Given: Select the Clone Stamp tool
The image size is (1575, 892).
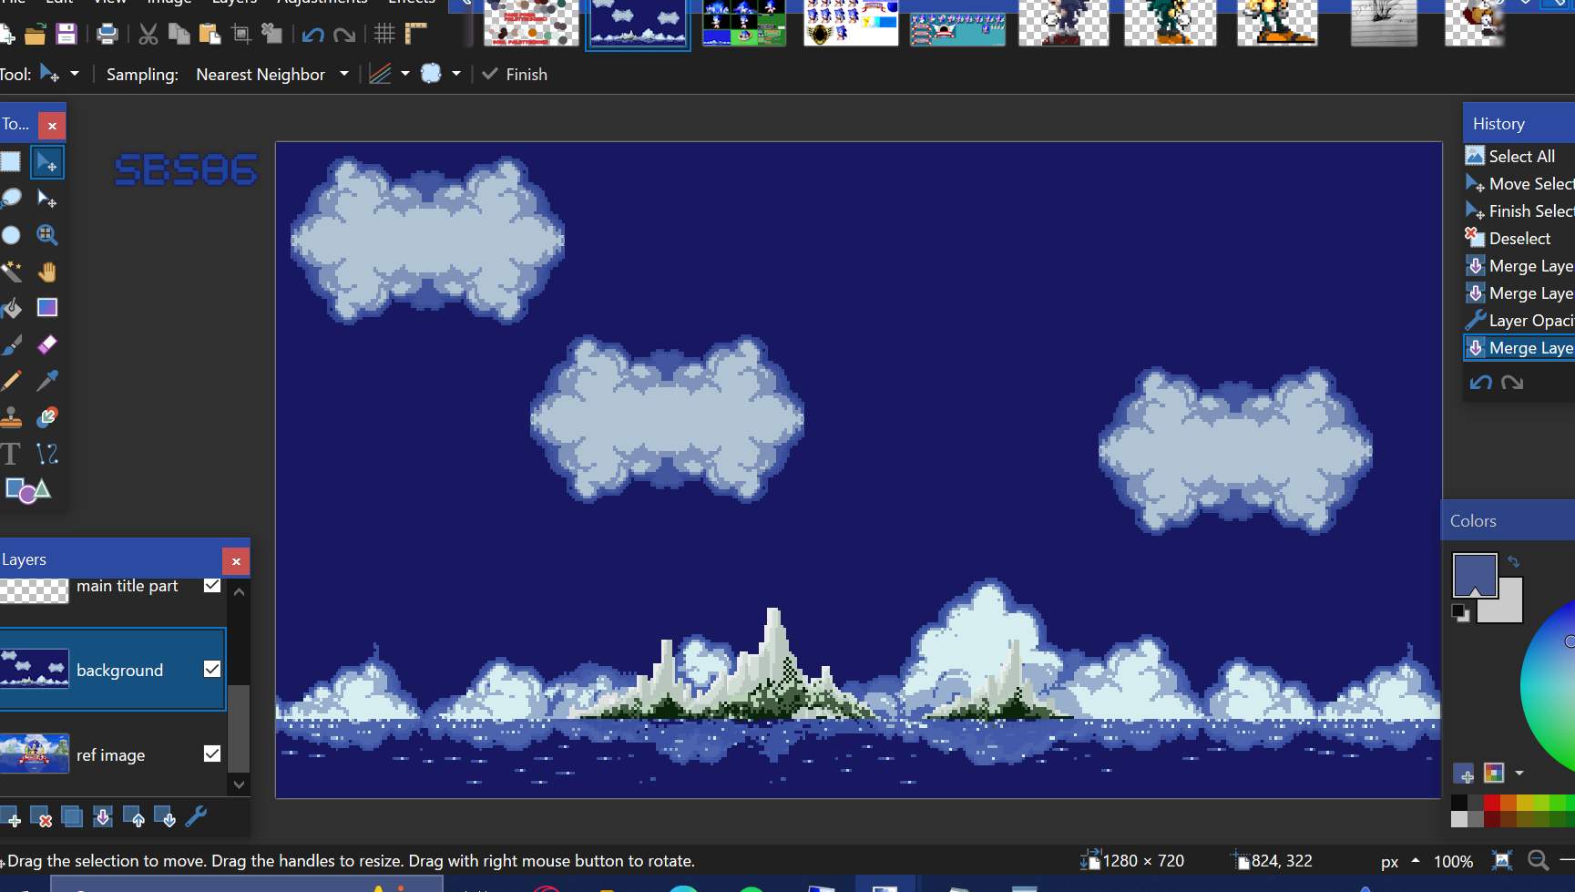Looking at the screenshot, I should point(11,417).
